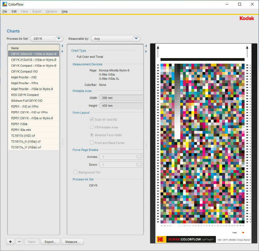Image resolution: width=259 pixels, height=251 pixels.
Task: Toggle the Scan M1 and M2 checkbox
Action: [x=92, y=120]
